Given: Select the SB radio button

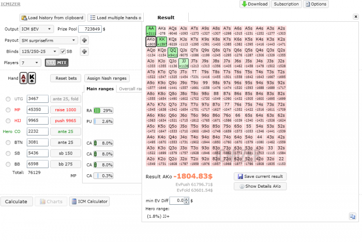Looking at the screenshot, I should 8,153.
